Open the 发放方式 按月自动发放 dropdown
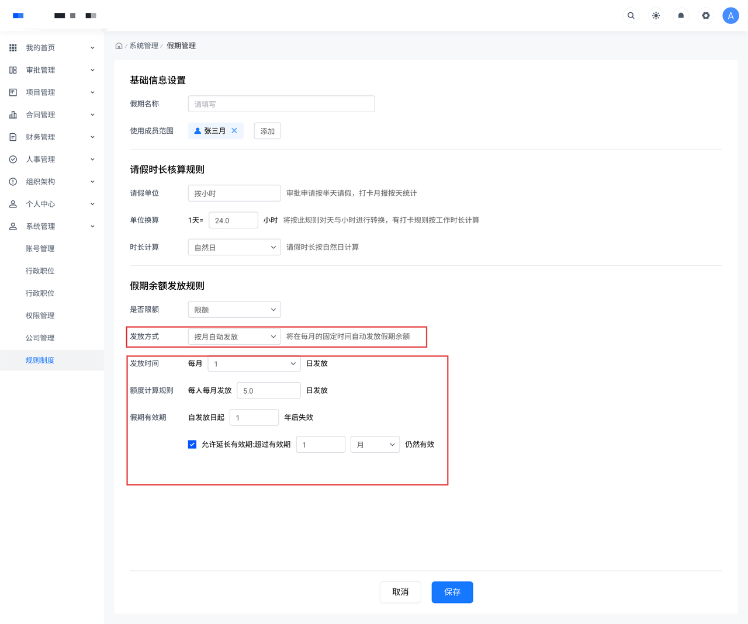The height and width of the screenshot is (624, 748). point(234,337)
